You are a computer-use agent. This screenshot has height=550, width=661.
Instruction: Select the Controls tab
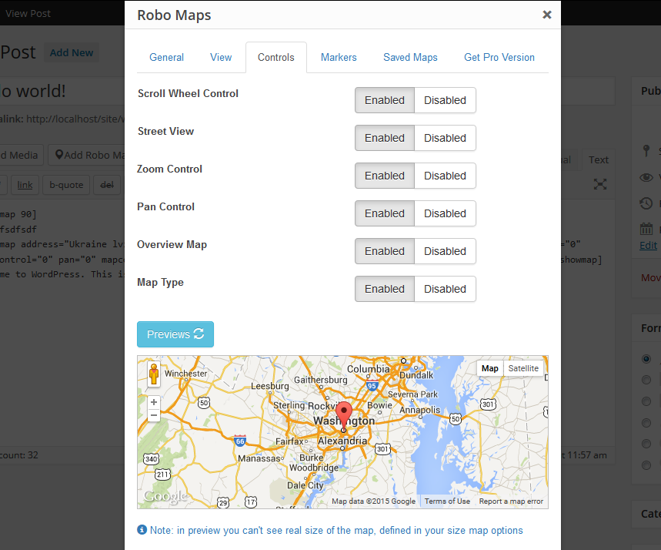[x=276, y=58]
